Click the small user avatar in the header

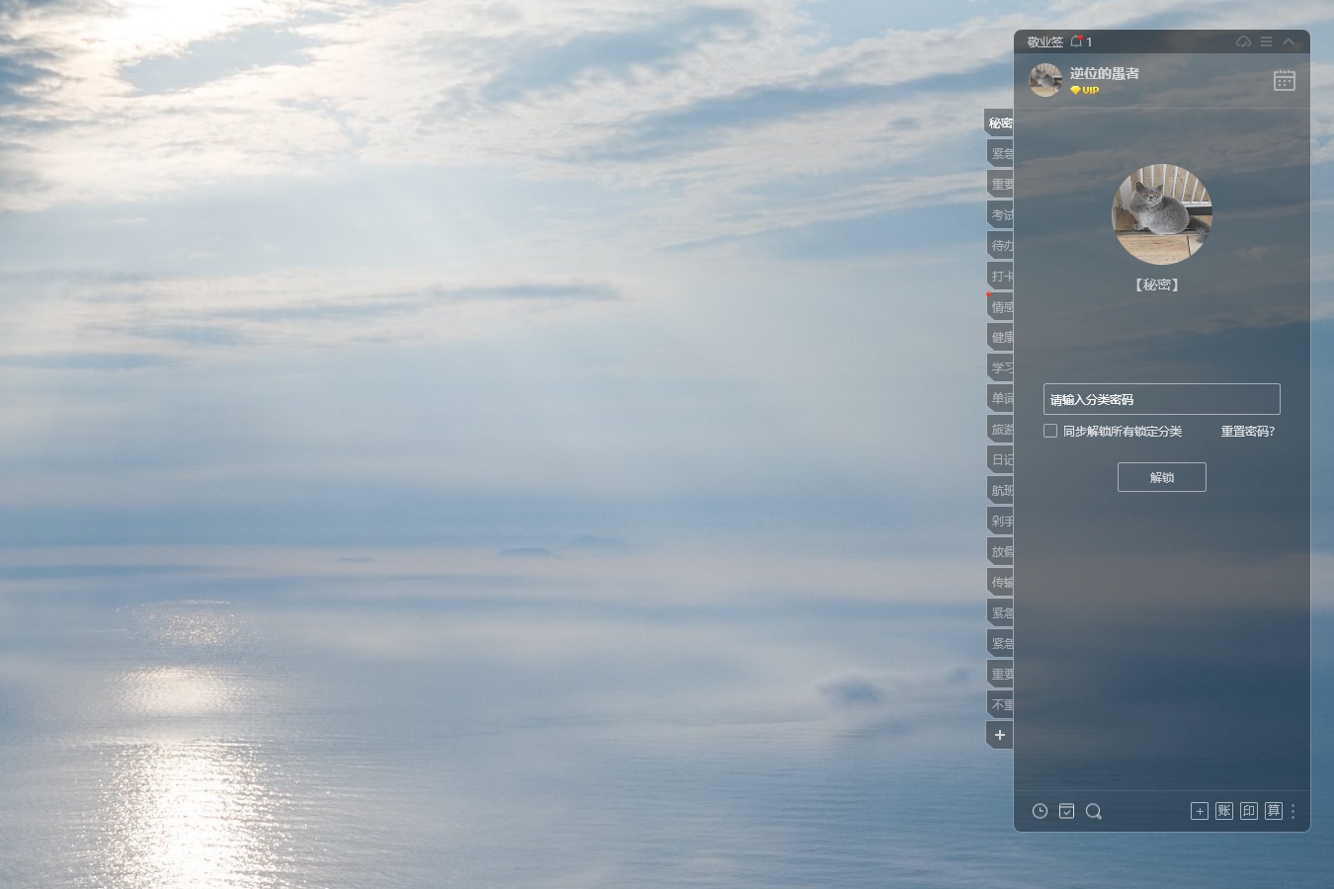(x=1044, y=80)
